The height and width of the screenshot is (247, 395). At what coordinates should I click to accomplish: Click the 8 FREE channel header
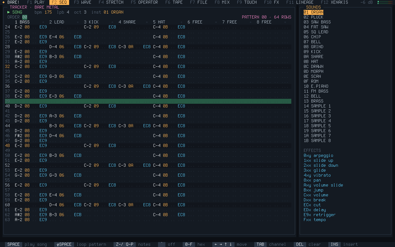(264, 22)
